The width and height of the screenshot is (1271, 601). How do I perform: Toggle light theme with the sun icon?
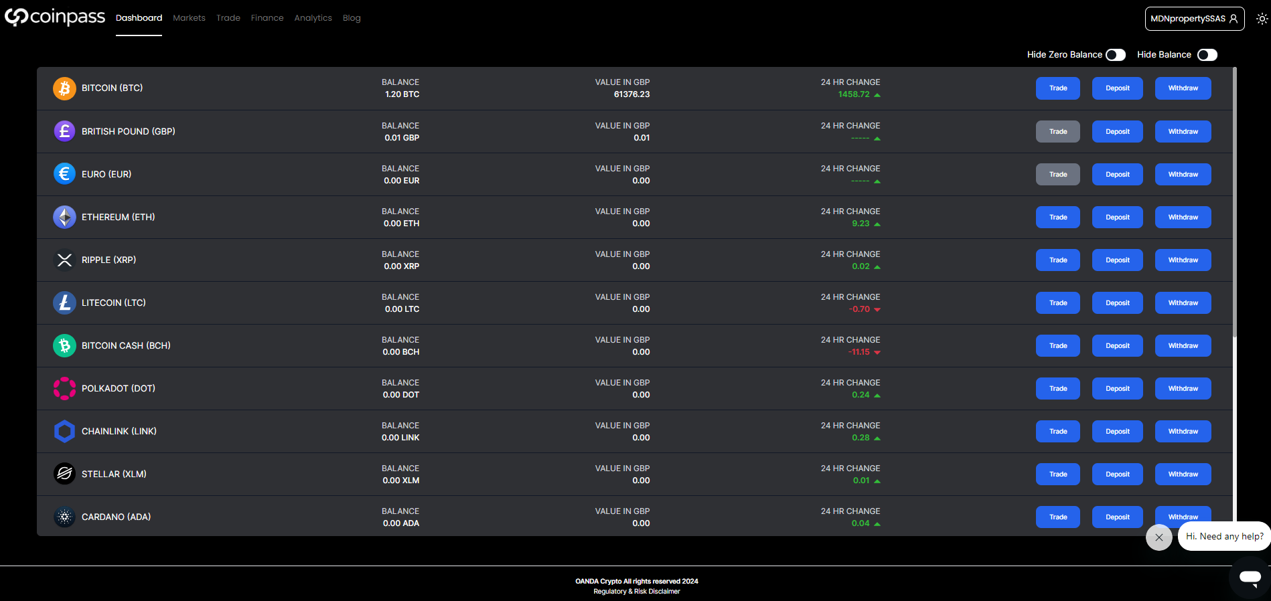(1262, 19)
